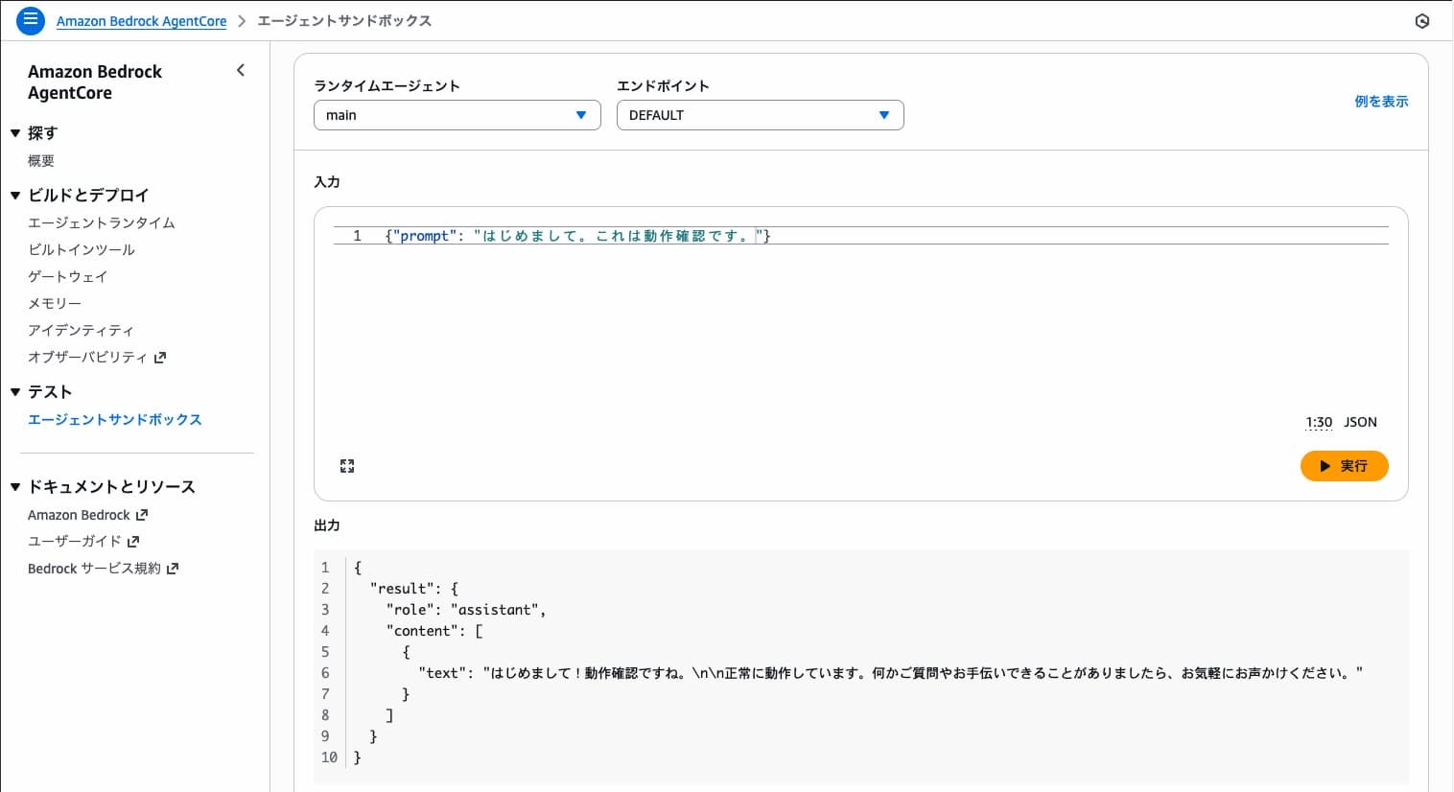The image size is (1454, 792).
Task: Click the hexagon icon in the top-right corner
Action: (x=1422, y=21)
